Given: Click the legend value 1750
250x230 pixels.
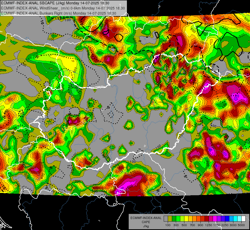Looking at the screenshot, I should 217,225.
